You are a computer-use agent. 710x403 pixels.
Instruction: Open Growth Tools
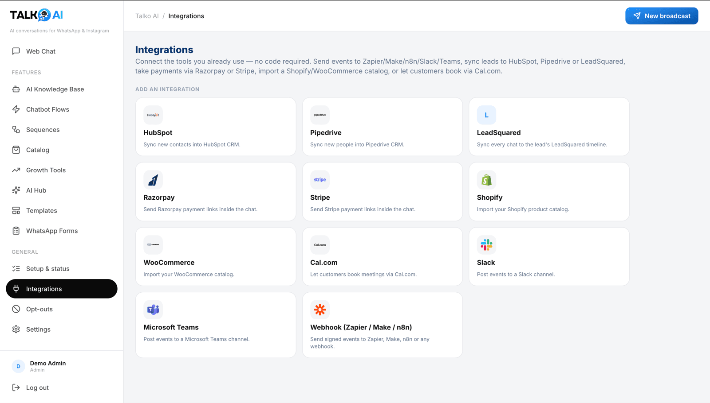(62, 170)
